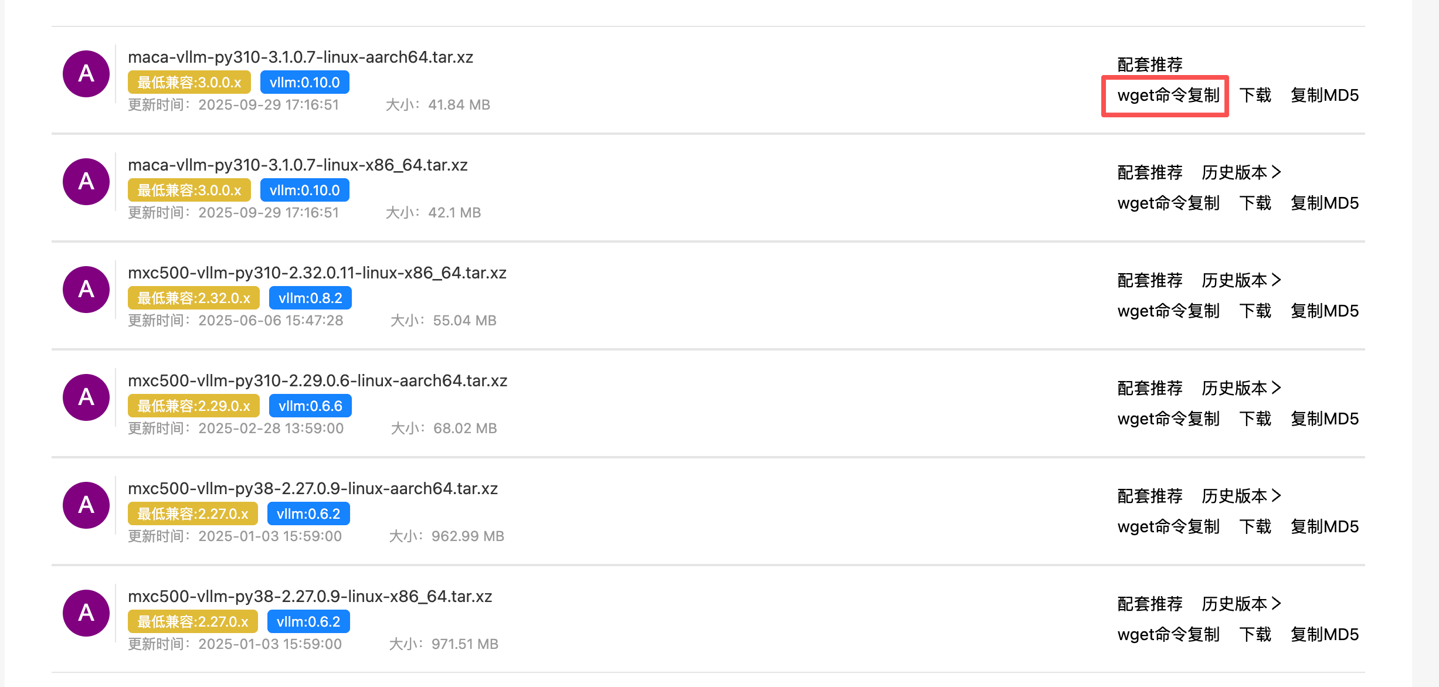The width and height of the screenshot is (1439, 687).
Task: Click the vllm:0.6.6 blue tag
Action: 310,406
